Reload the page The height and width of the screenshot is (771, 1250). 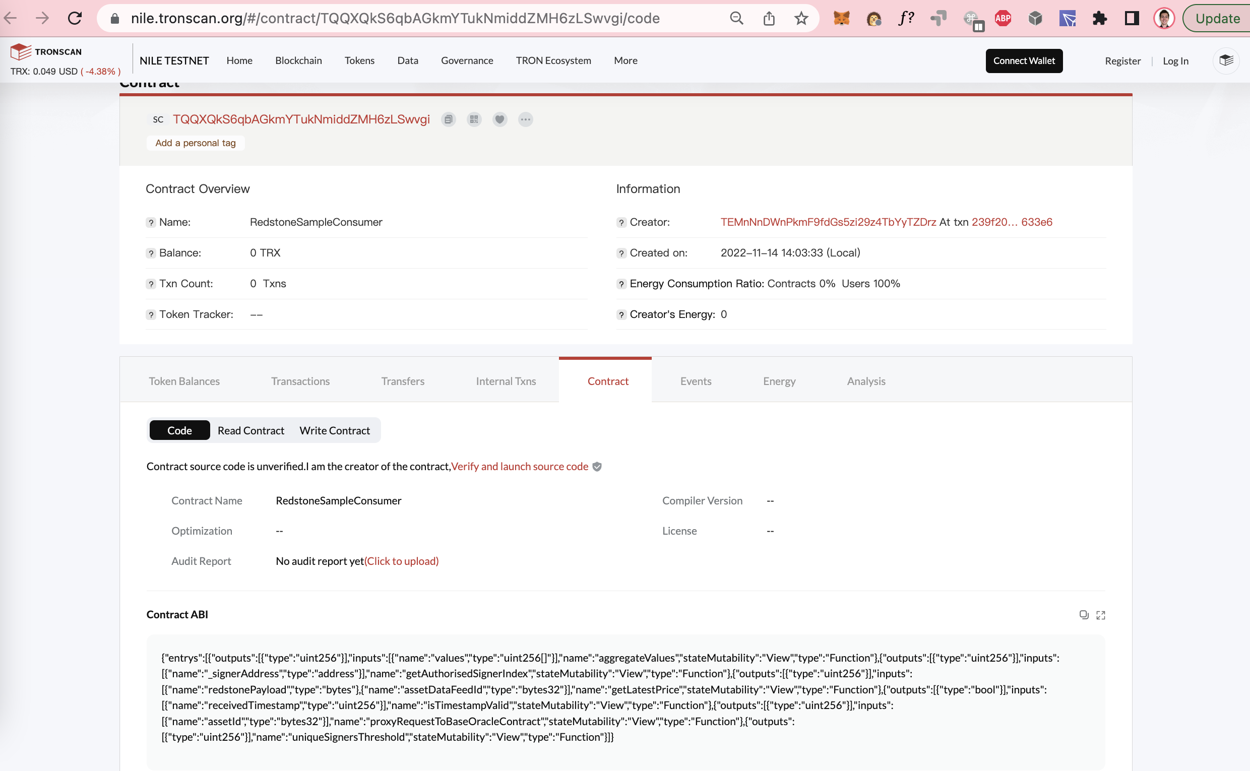[75, 19]
